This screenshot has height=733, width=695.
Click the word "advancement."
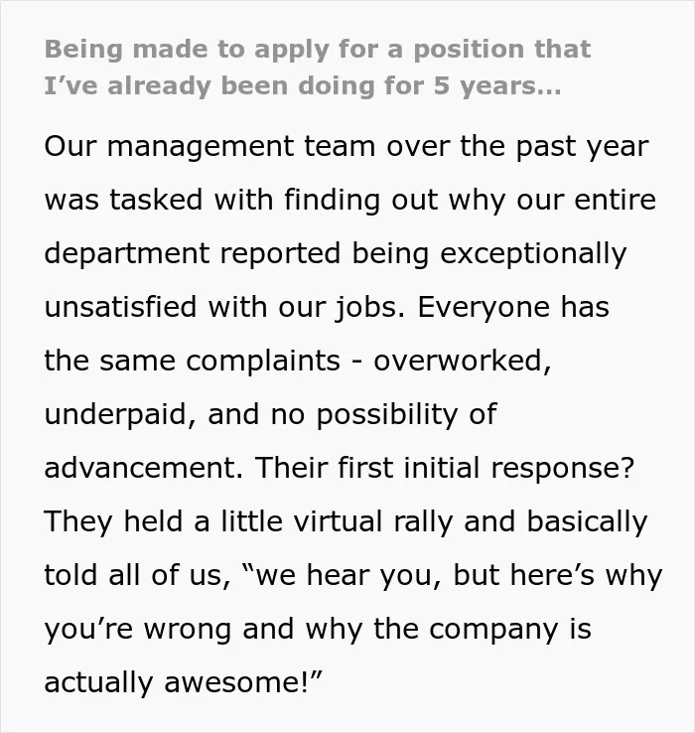144,468
